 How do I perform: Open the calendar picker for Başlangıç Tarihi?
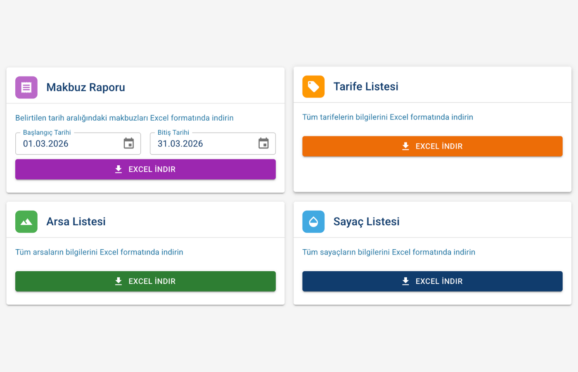point(129,143)
